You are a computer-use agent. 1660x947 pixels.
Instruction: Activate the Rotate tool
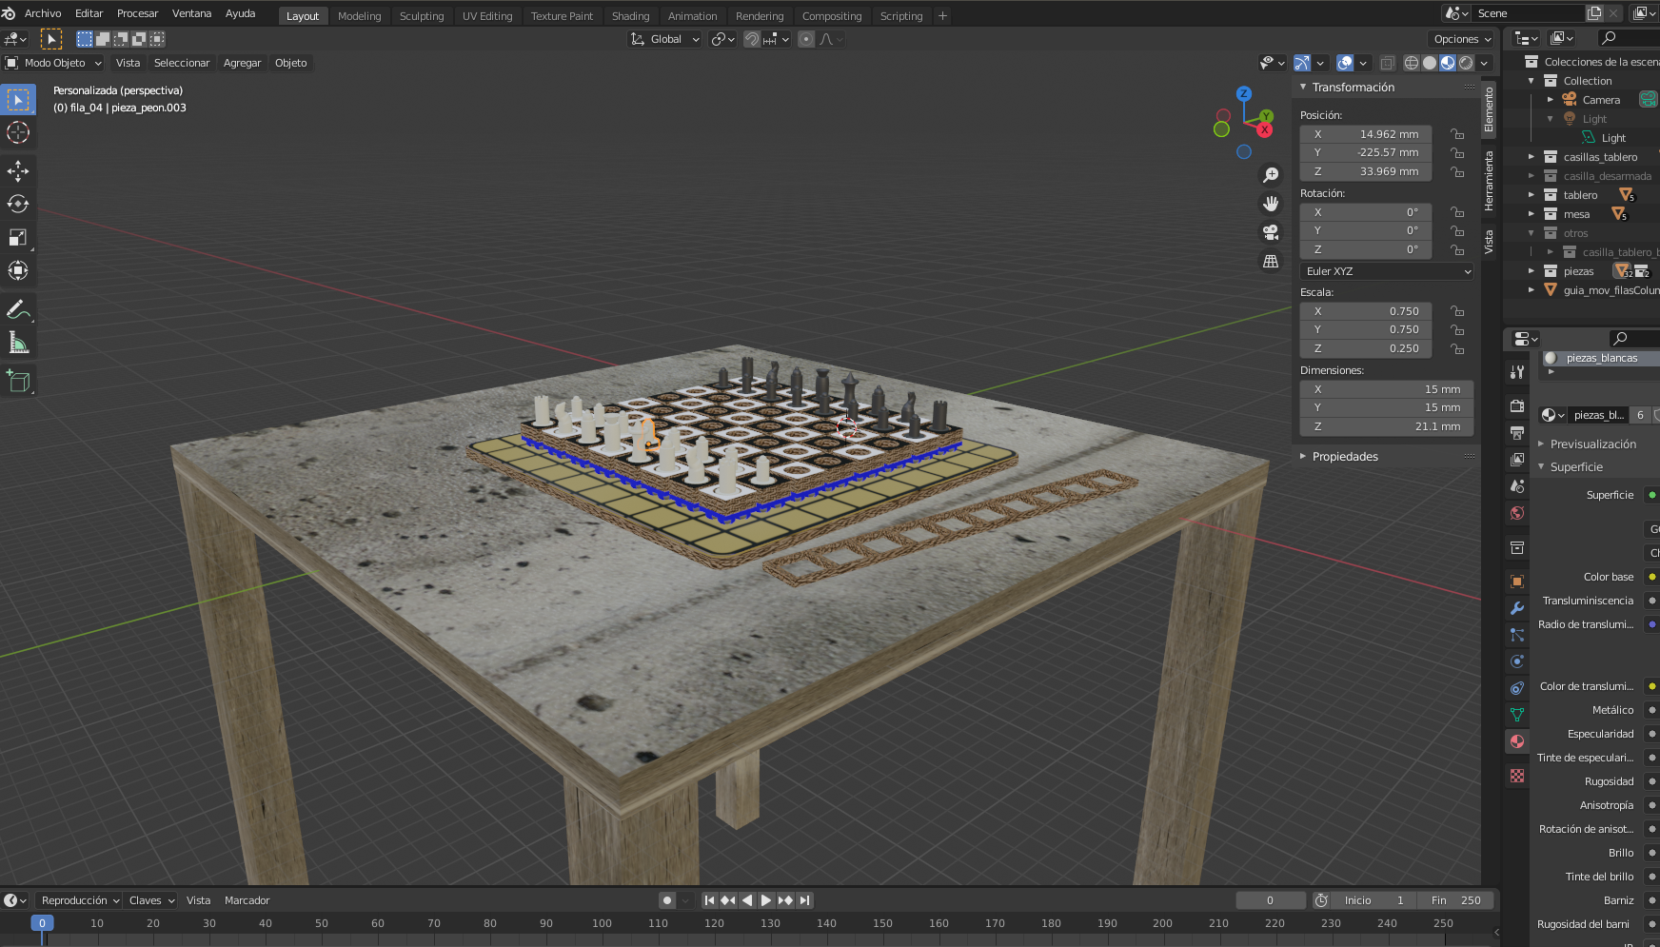click(18, 204)
